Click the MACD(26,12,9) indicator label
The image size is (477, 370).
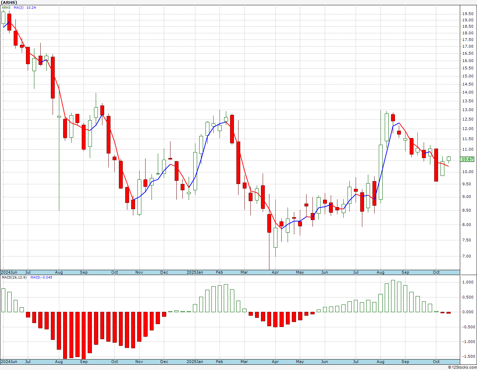(x=14, y=277)
